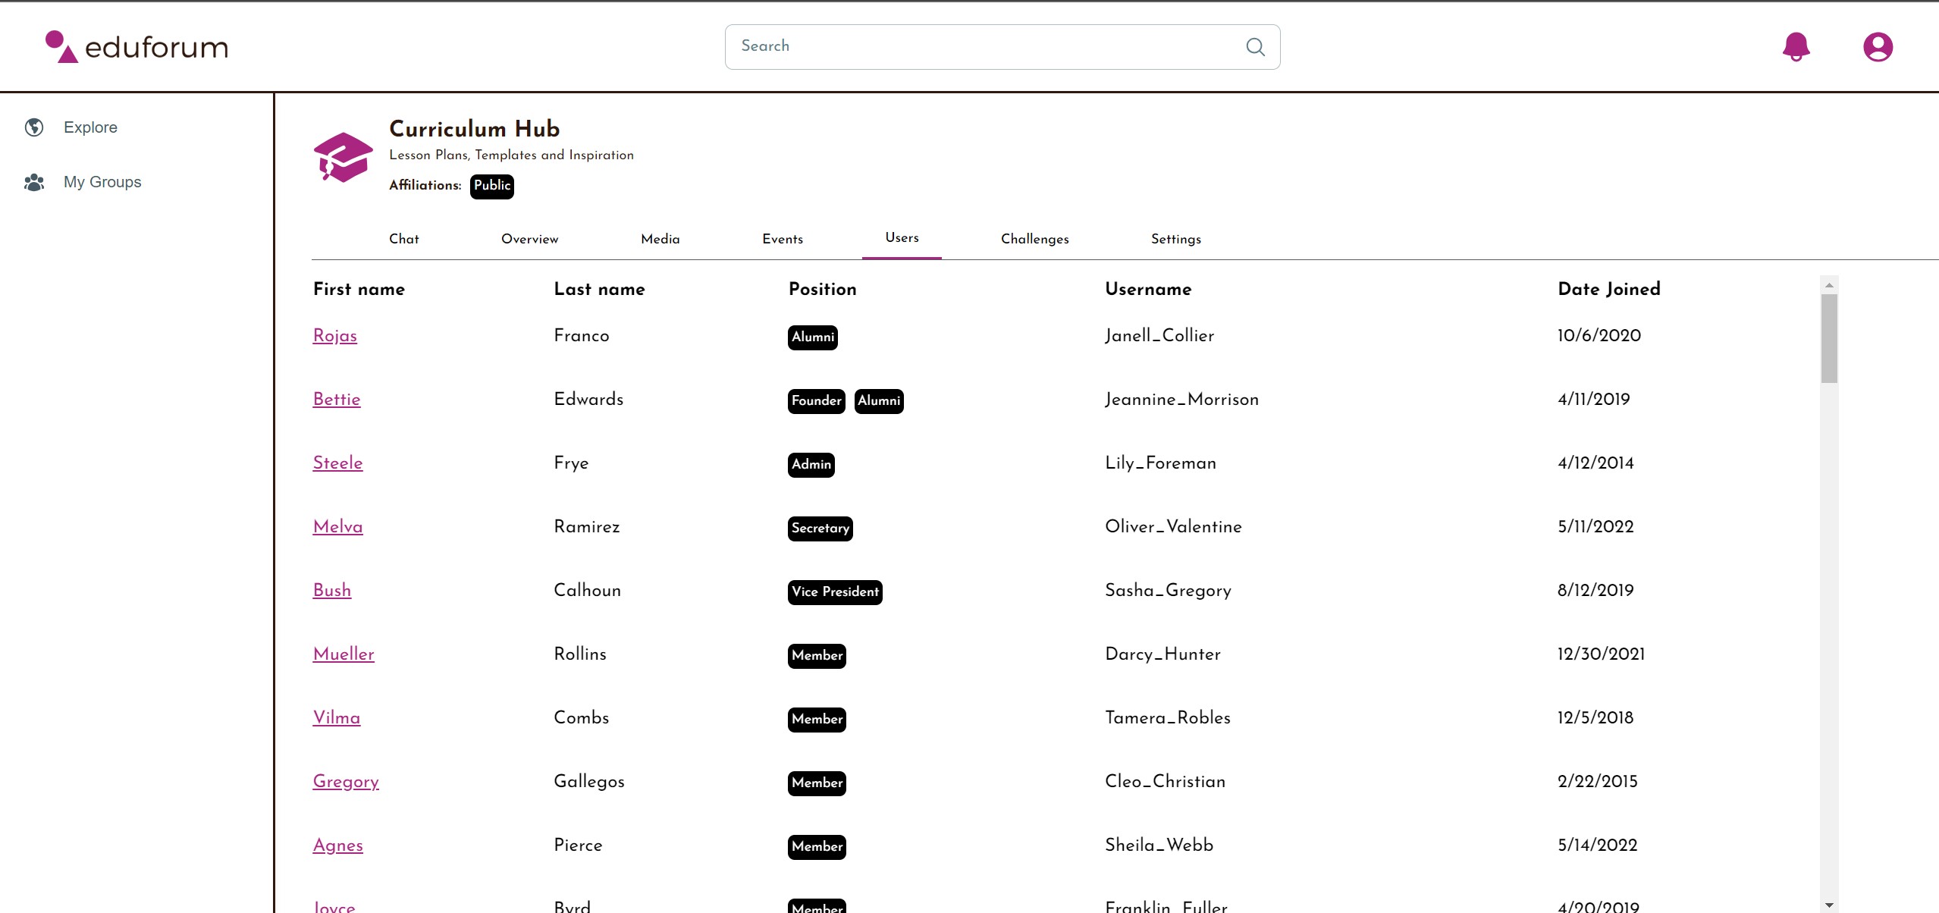Open Bettie user profile link

click(336, 400)
